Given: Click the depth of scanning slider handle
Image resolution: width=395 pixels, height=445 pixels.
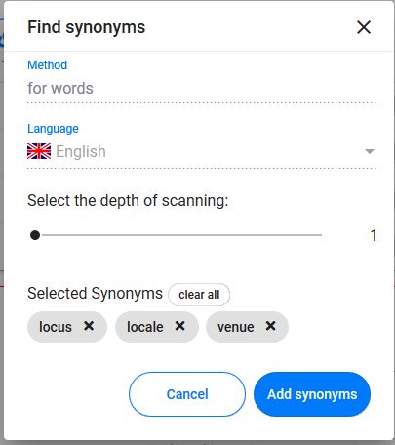Looking at the screenshot, I should coord(35,235).
